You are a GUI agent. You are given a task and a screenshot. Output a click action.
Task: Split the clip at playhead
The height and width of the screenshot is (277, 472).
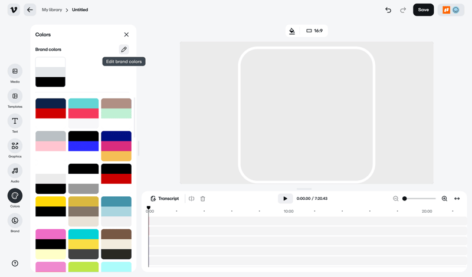(x=191, y=199)
